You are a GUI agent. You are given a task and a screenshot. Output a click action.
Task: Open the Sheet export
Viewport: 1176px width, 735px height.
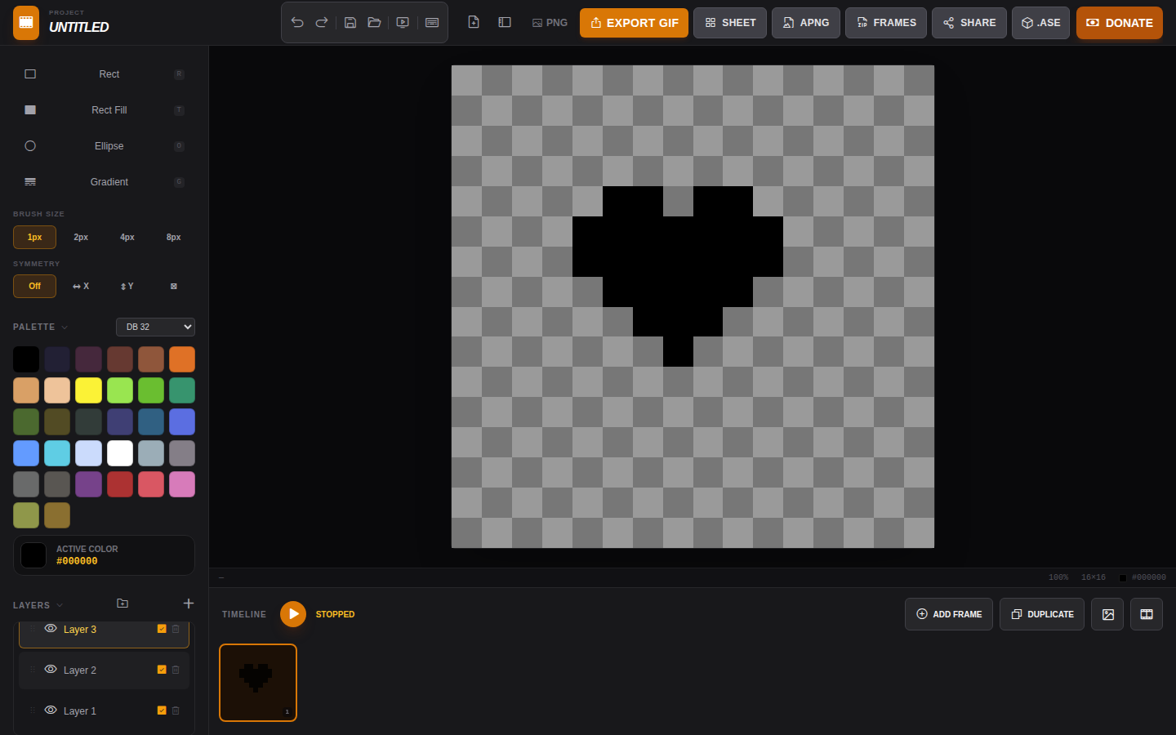point(730,23)
